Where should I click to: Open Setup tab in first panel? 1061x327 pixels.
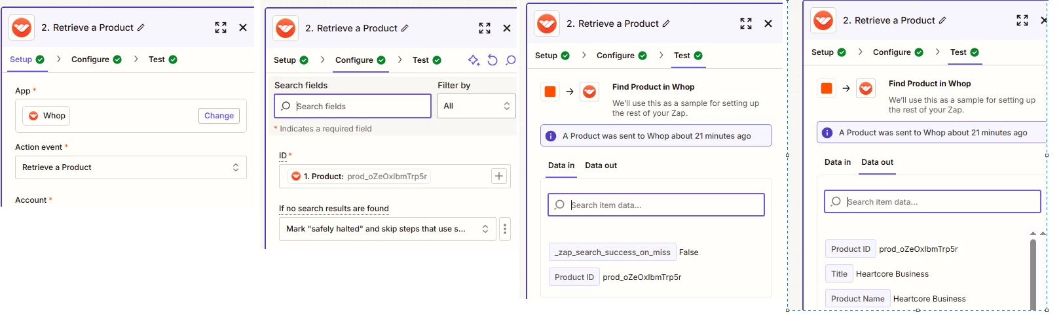(x=27, y=60)
